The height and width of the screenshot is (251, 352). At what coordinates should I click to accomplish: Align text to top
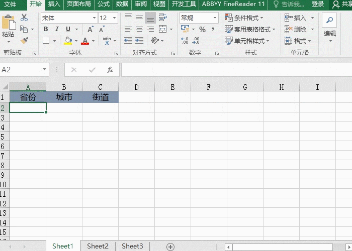pyautogui.click(x=128, y=17)
